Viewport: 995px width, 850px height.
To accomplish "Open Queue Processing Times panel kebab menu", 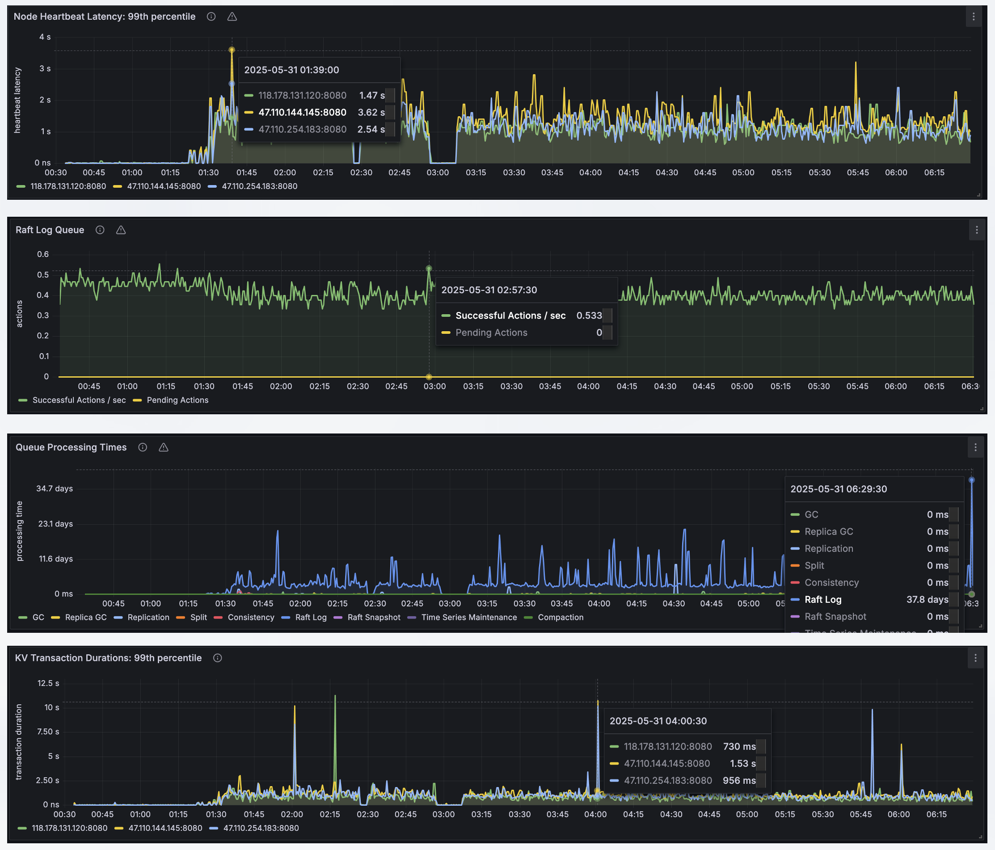I will (x=975, y=447).
